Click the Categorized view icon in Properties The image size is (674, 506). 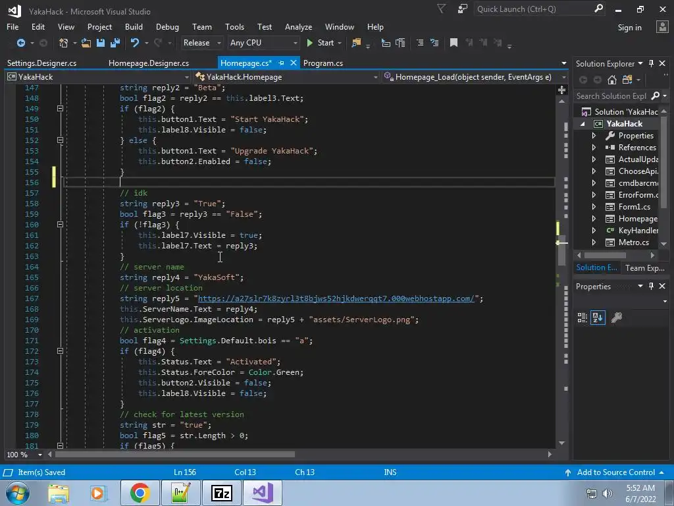click(x=583, y=318)
